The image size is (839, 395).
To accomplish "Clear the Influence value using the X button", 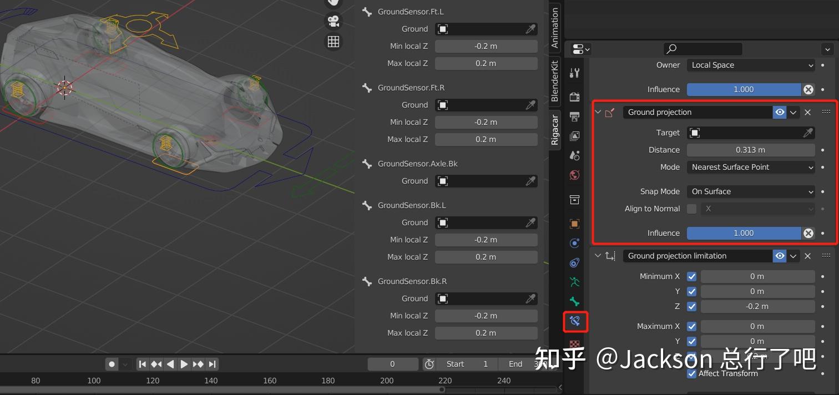I will pyautogui.click(x=808, y=233).
